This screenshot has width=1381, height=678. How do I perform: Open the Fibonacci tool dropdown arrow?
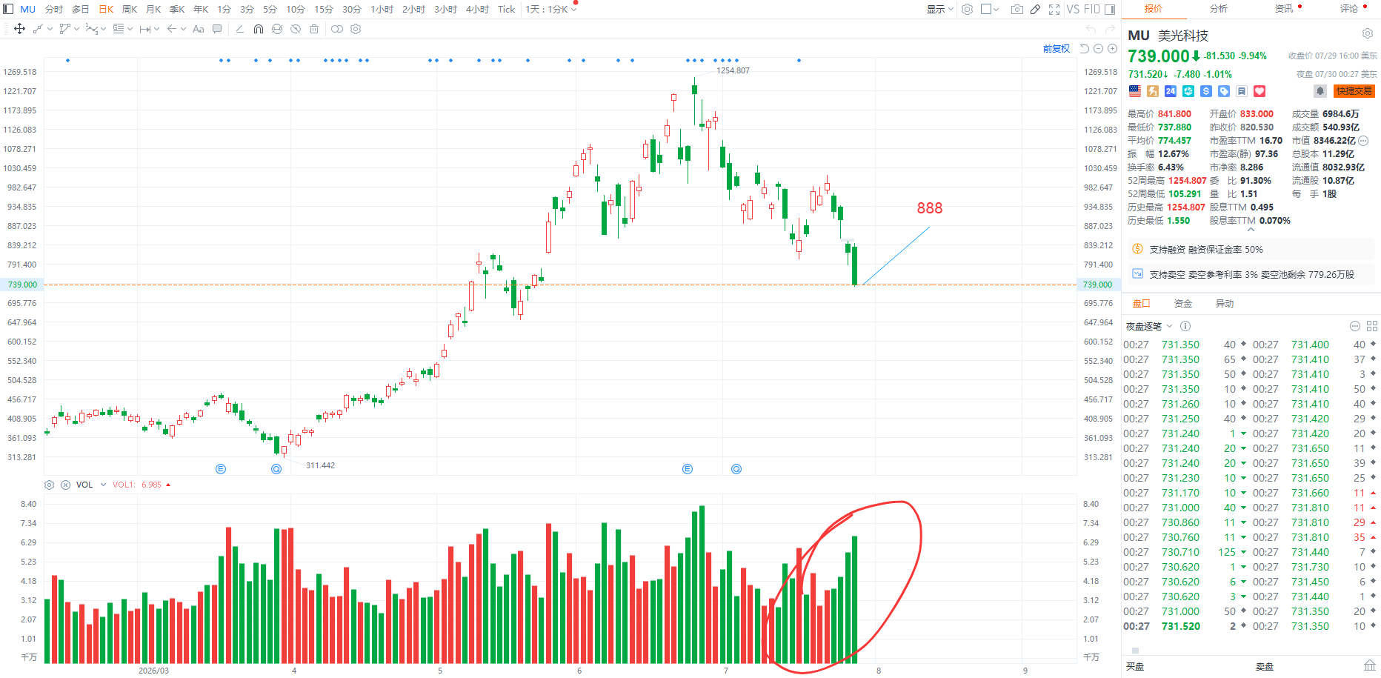(x=130, y=29)
